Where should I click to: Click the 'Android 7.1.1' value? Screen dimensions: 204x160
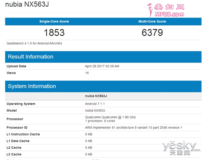point(95,104)
